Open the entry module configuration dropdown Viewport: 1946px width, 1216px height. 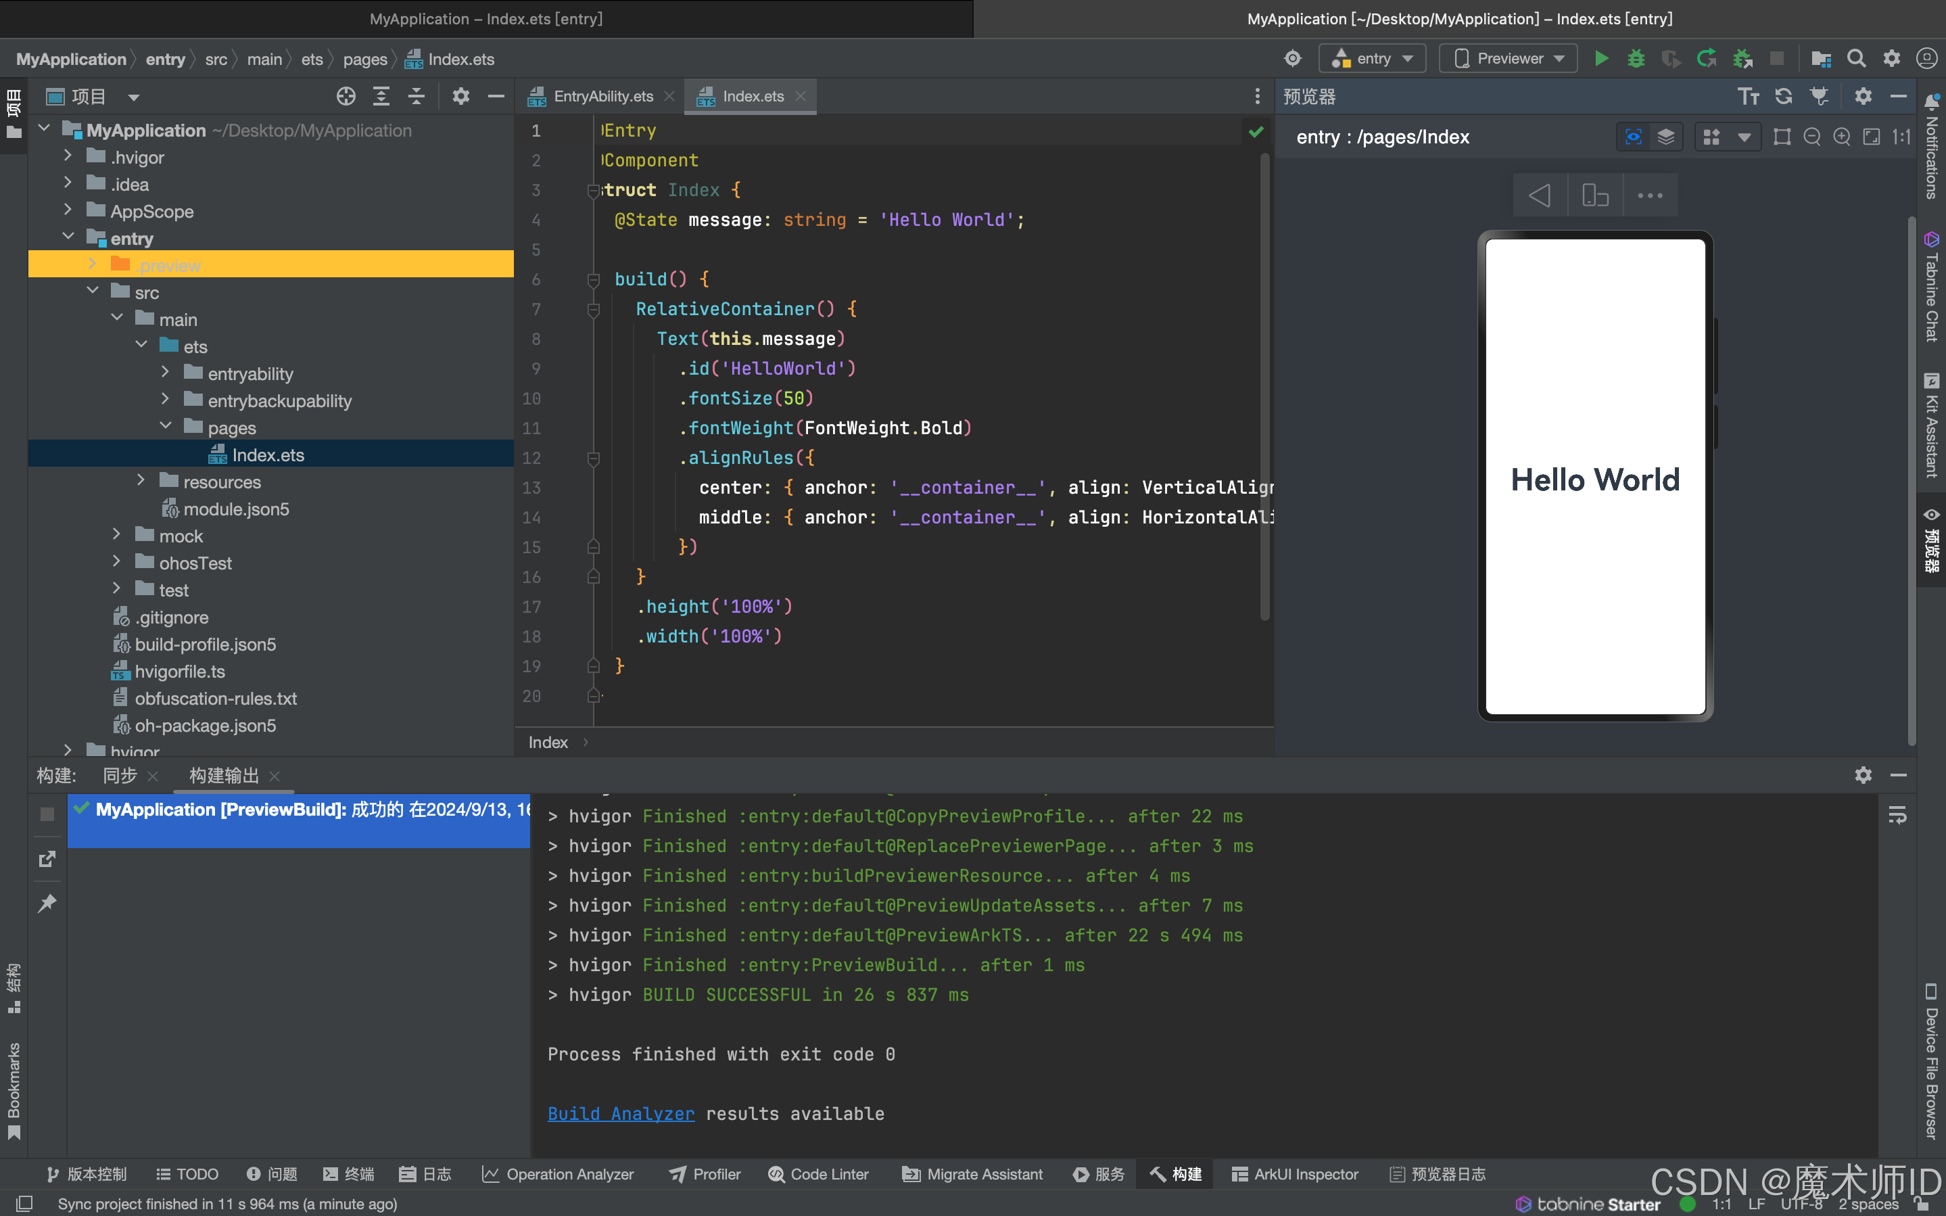coord(1372,59)
